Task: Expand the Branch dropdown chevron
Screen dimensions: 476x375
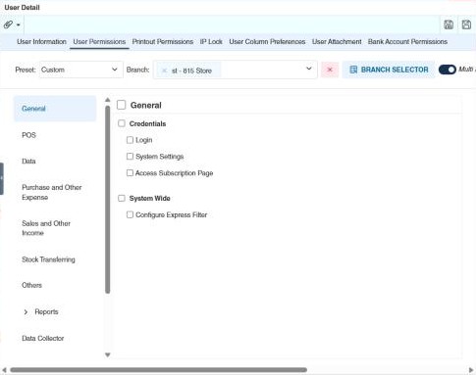Action: click(308, 69)
